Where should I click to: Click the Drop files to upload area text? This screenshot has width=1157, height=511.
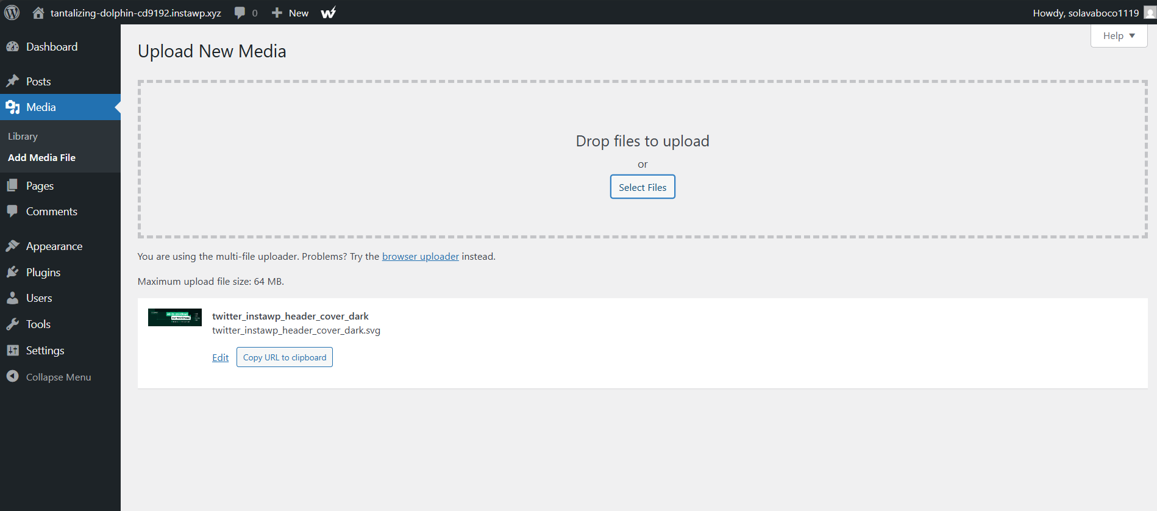point(643,141)
